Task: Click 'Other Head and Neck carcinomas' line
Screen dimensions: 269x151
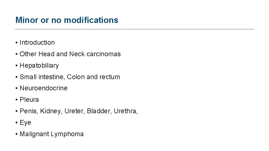Action: pyautogui.click(x=70, y=54)
